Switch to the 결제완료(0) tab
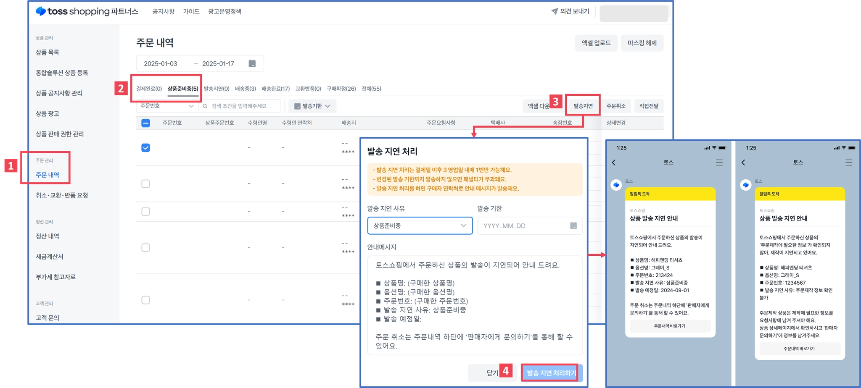 pyautogui.click(x=149, y=89)
